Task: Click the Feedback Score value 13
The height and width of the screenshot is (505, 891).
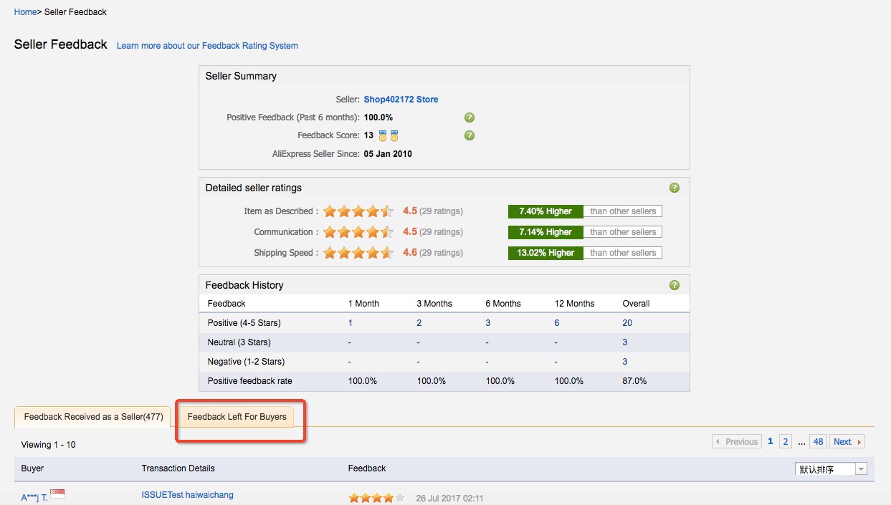Action: (x=368, y=135)
